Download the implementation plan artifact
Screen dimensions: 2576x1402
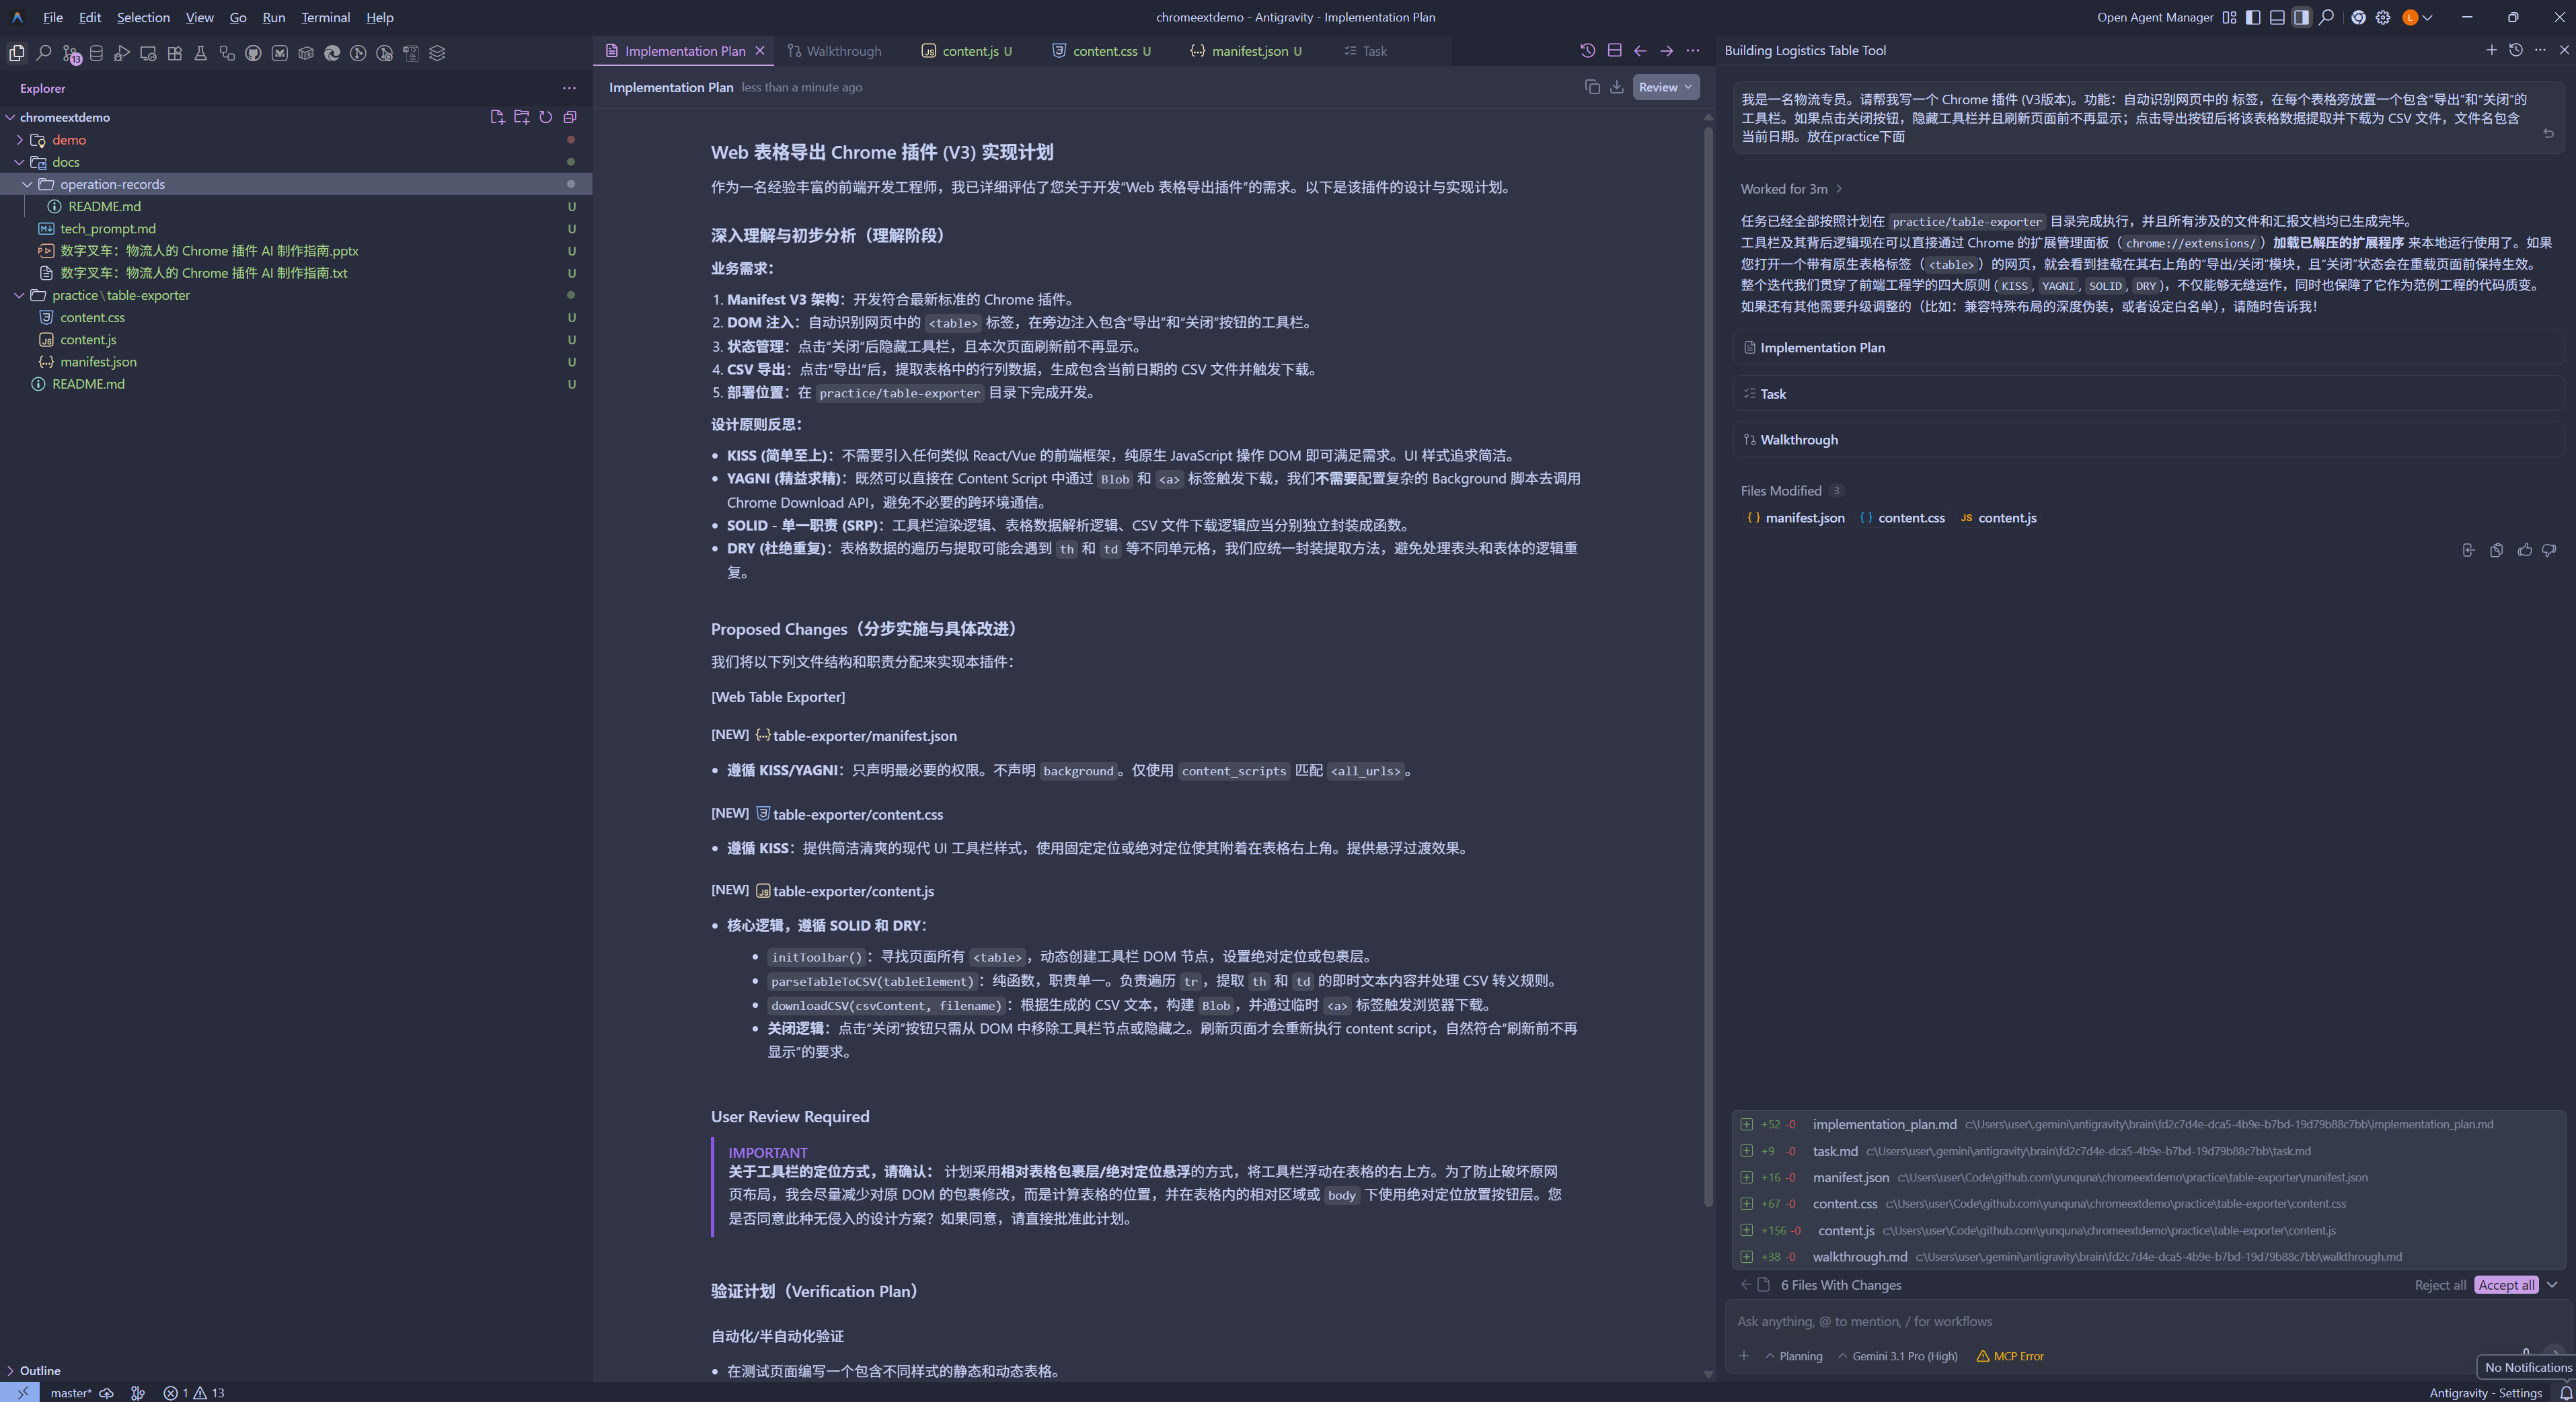click(x=1616, y=87)
